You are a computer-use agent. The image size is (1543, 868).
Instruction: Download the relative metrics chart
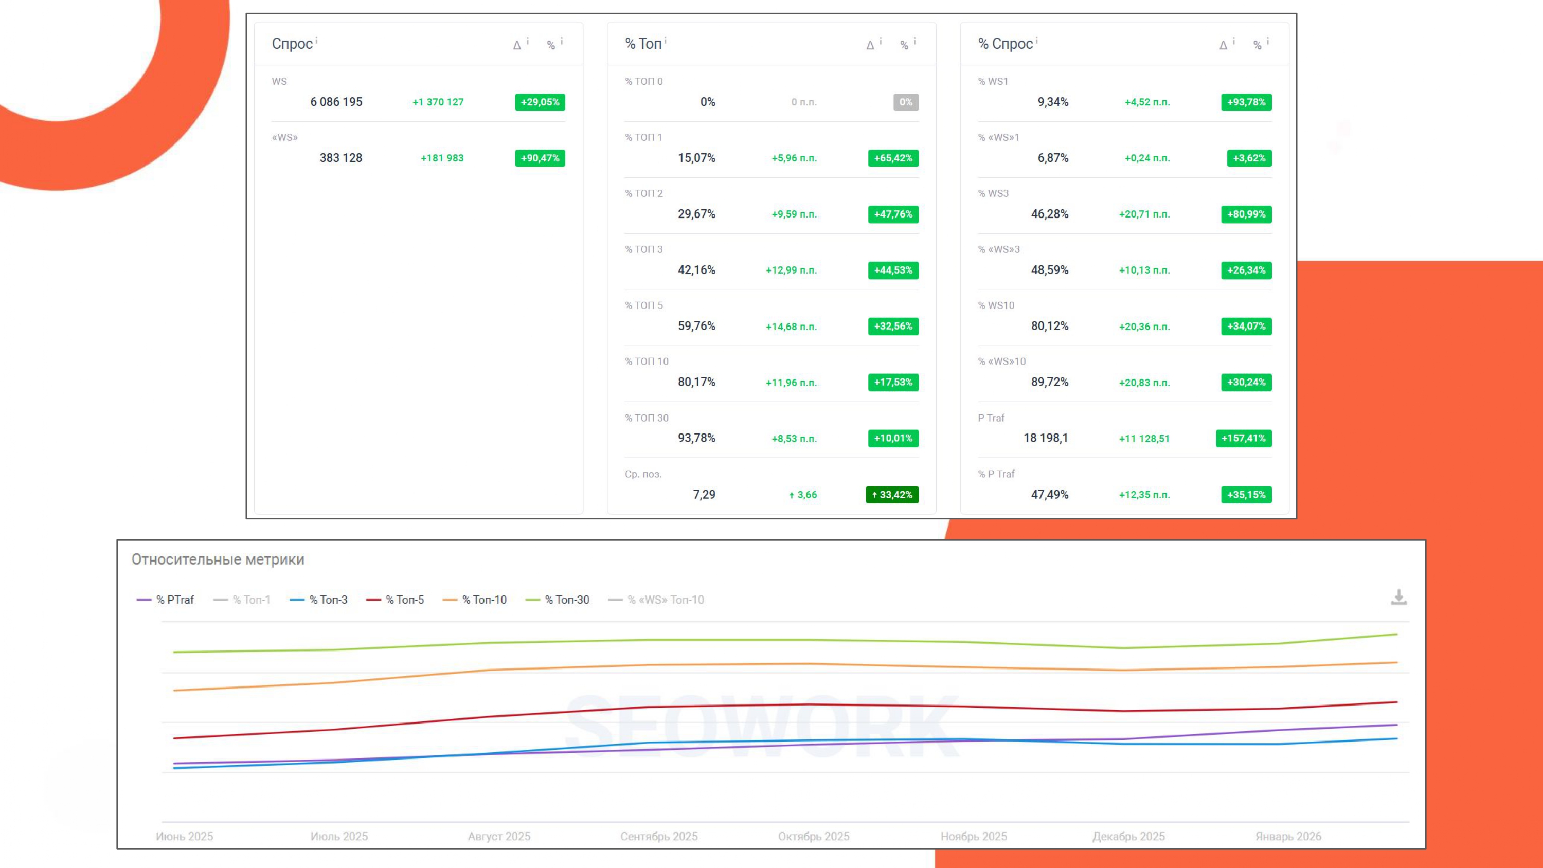(1398, 597)
